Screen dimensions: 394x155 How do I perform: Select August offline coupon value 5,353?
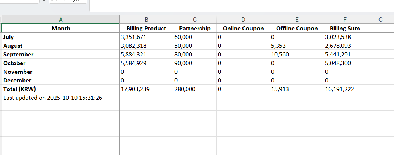tap(296, 46)
